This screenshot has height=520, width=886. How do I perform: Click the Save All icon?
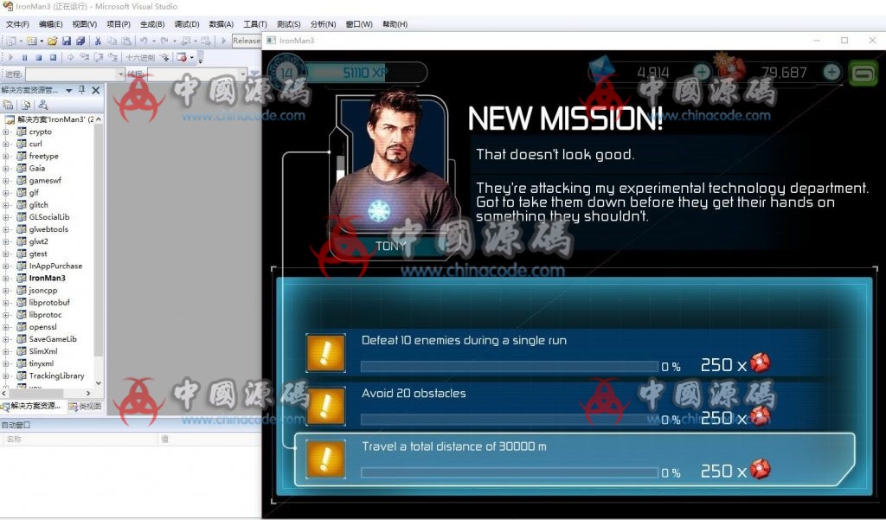[x=80, y=41]
